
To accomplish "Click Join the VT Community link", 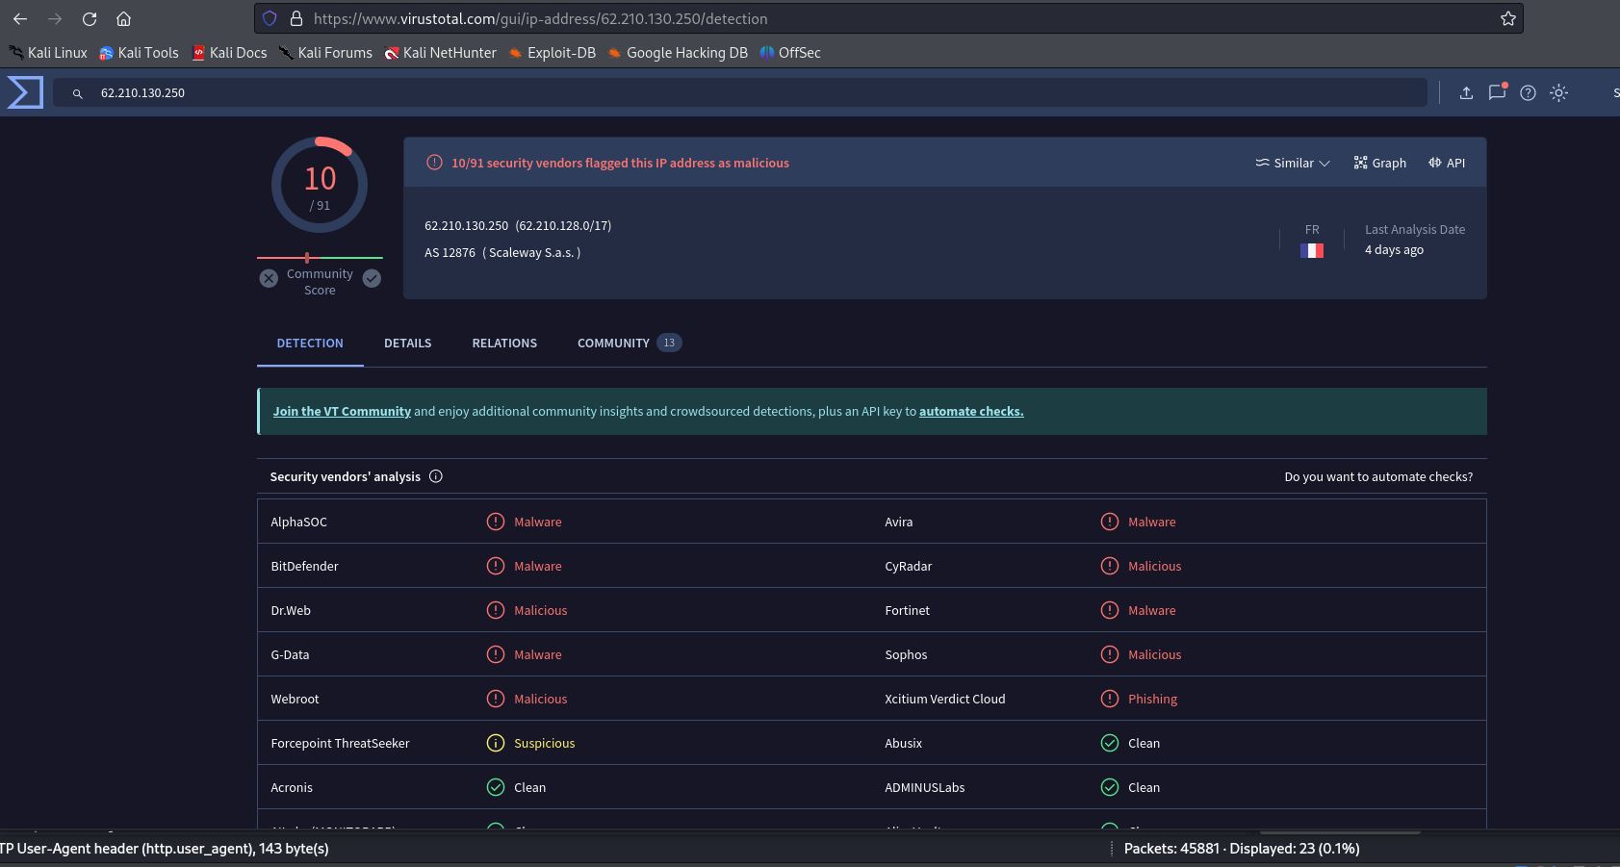I will coord(342,411).
